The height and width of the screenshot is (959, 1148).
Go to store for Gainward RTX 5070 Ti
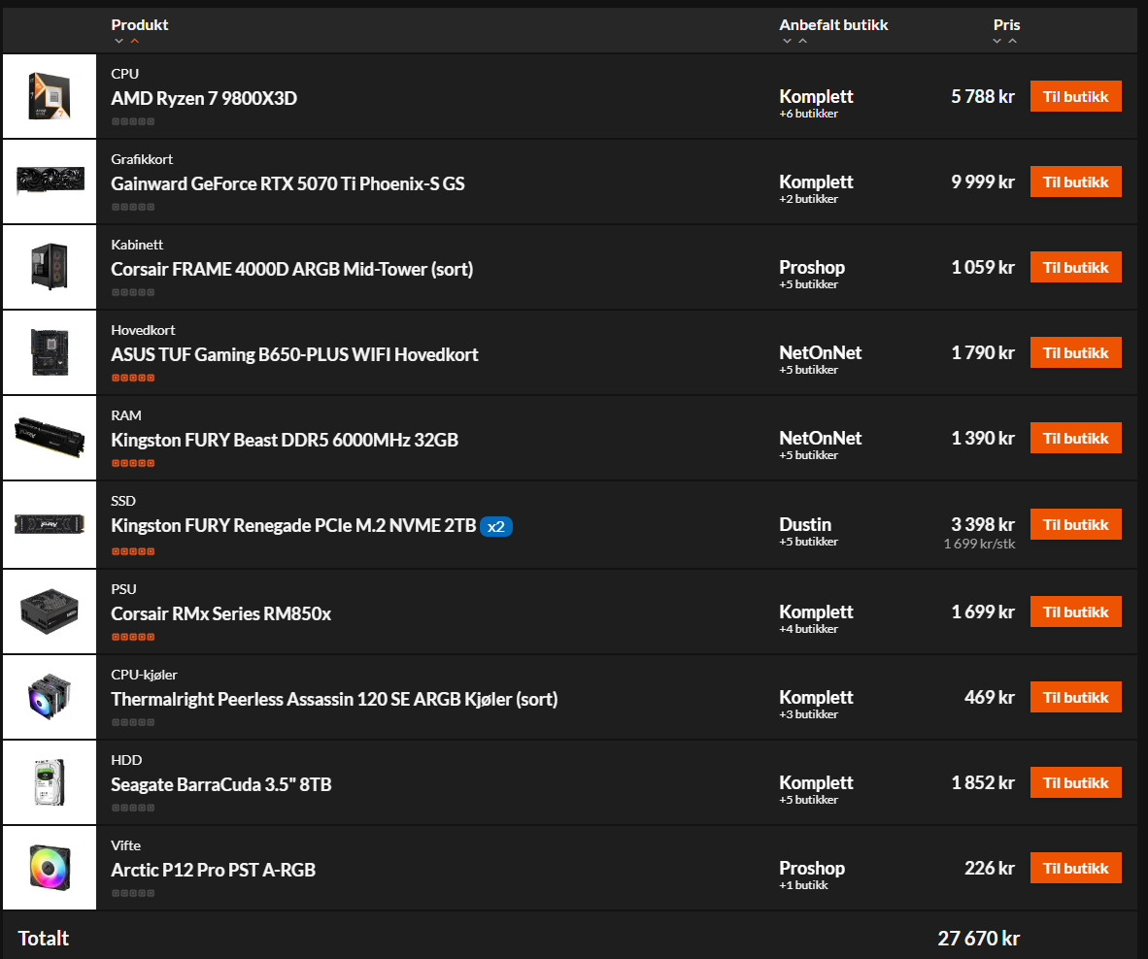(x=1075, y=182)
